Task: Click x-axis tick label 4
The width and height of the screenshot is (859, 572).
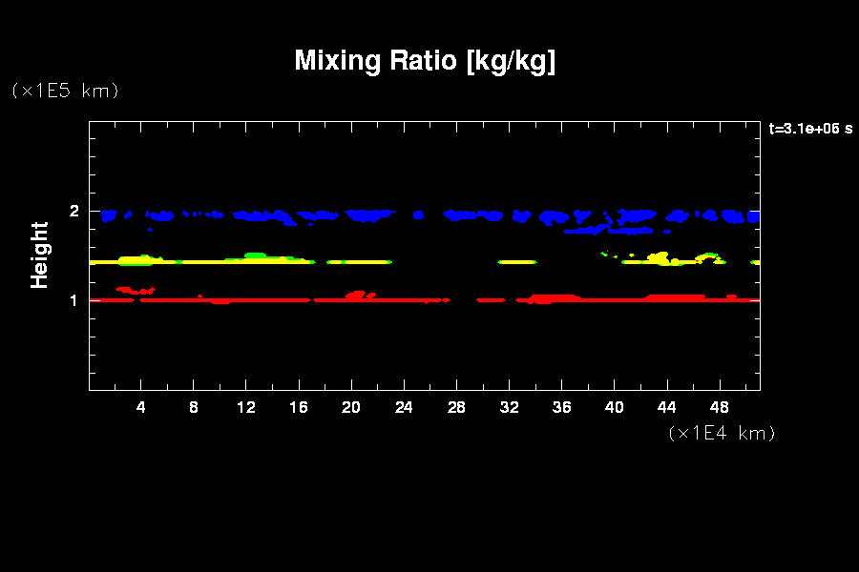Action: [141, 407]
